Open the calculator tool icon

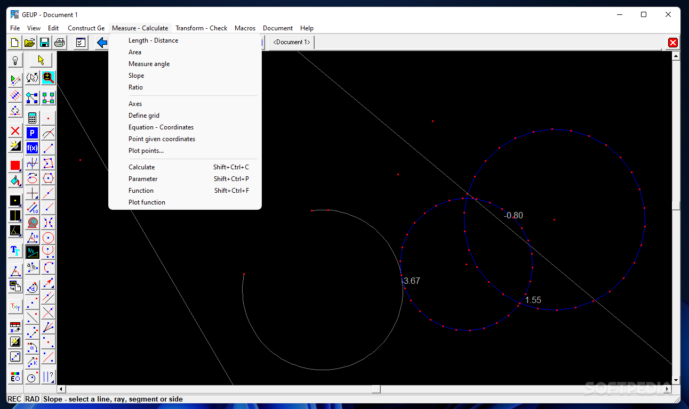(33, 118)
